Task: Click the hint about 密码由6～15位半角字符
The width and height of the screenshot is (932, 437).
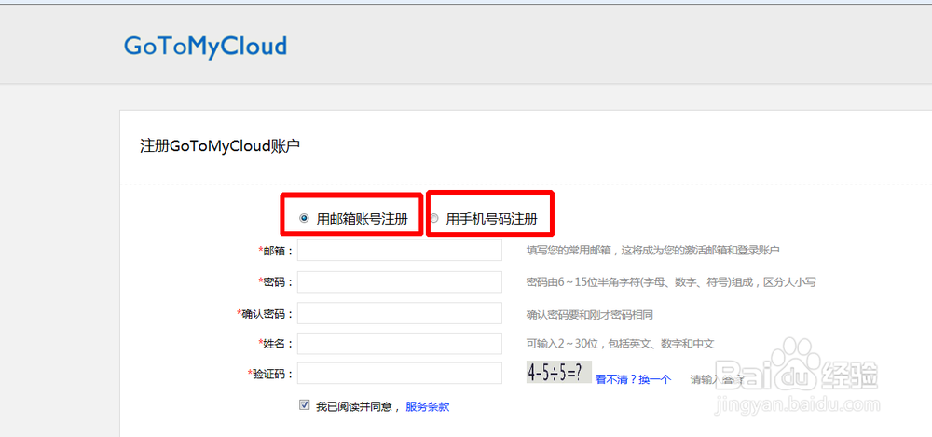Action: coord(671,281)
